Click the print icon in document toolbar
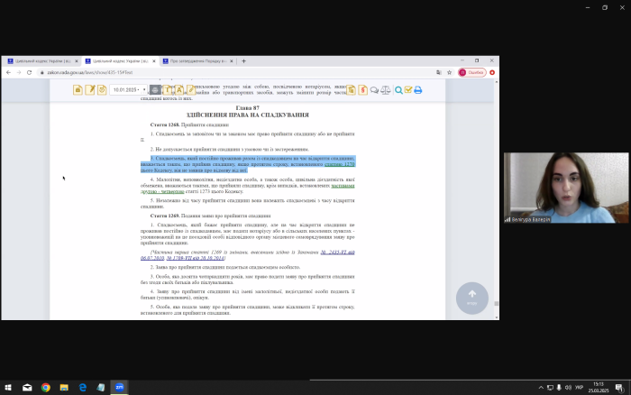Screen dimensions: 631x395 155,89
